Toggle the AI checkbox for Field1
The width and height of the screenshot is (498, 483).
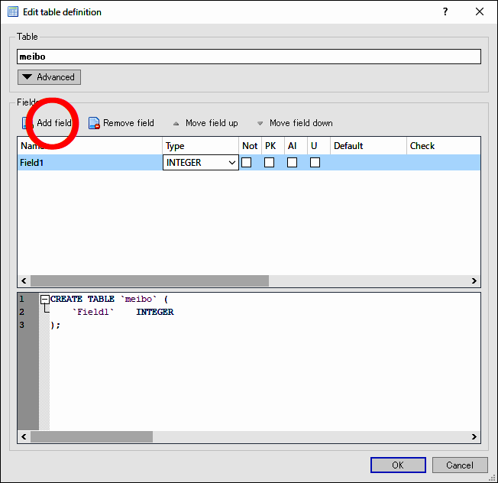293,163
